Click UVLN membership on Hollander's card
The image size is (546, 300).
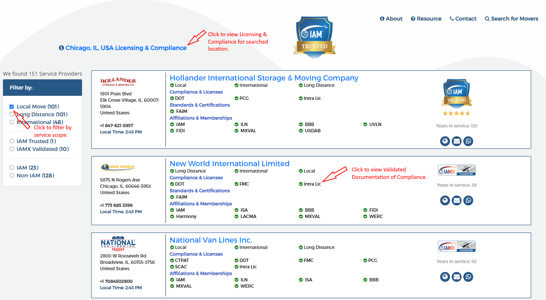pyautogui.click(x=375, y=124)
